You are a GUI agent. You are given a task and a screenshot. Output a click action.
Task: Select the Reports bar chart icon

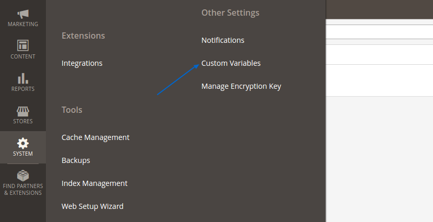tap(23, 78)
